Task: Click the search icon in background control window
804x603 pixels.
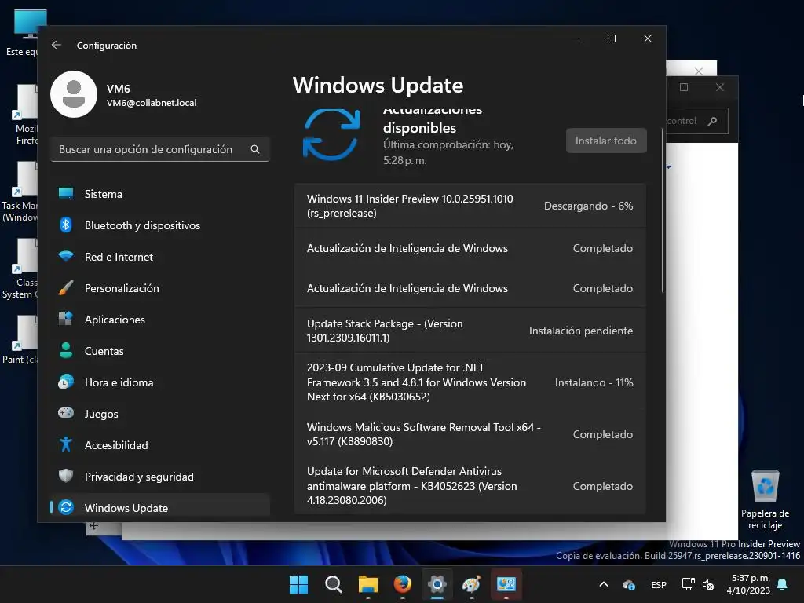Action: click(x=712, y=121)
